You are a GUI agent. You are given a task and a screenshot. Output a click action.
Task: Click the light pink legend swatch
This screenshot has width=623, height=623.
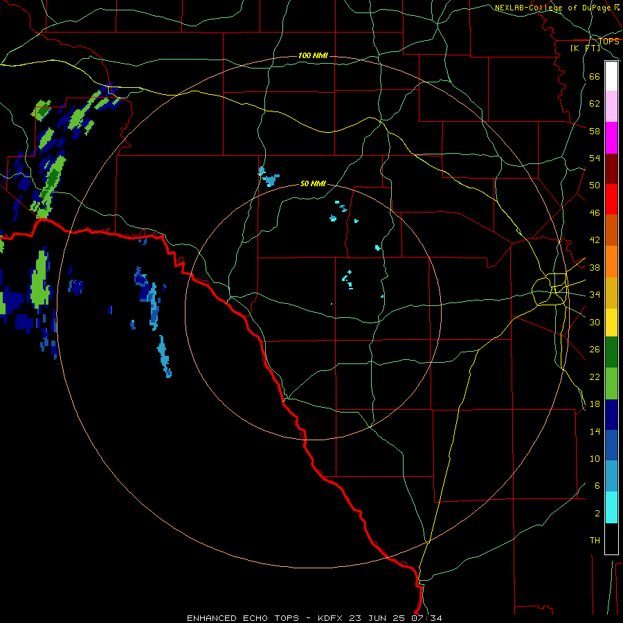(611, 107)
